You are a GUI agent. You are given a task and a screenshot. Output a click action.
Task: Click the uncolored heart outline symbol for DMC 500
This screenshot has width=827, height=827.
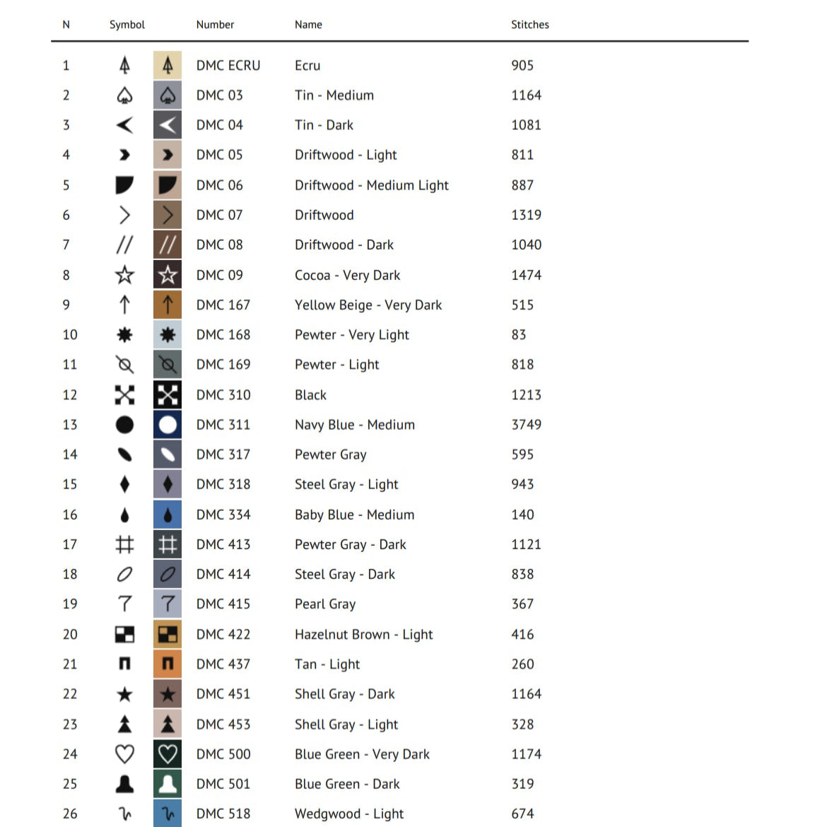(124, 754)
